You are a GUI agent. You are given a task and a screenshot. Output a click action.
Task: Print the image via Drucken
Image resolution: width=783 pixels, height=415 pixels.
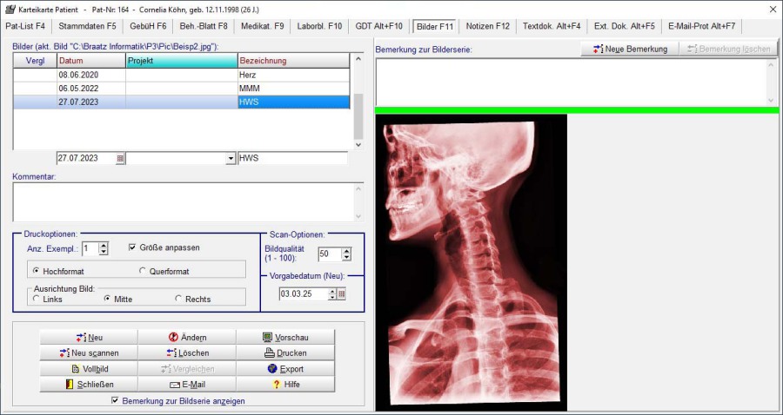(x=284, y=352)
